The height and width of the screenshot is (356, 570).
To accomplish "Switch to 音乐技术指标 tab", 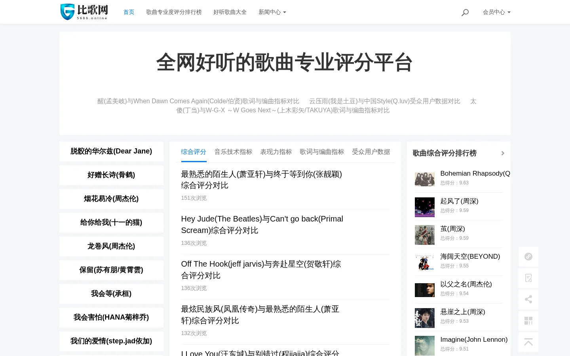I will coord(233,152).
